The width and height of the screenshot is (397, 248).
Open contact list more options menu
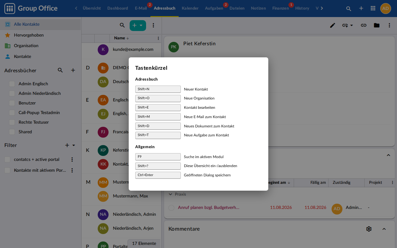point(153,25)
